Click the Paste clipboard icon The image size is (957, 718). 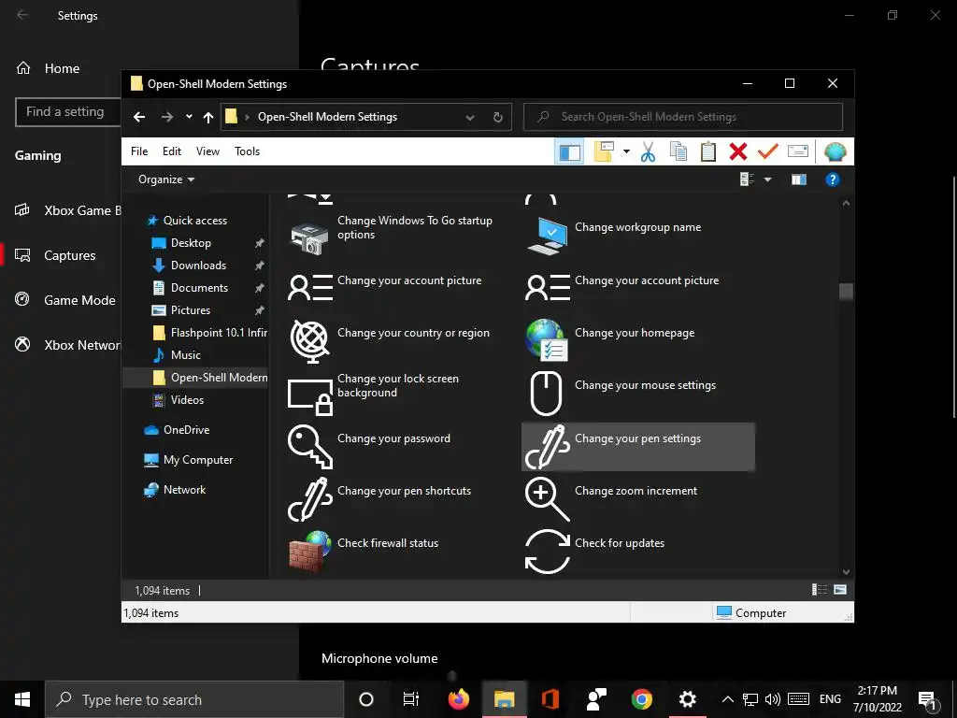[708, 151]
